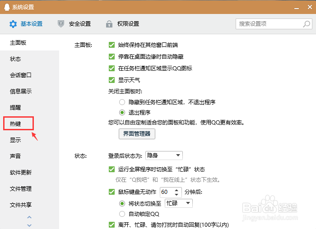Viewport: 316px width, 229px height.
Task: Click the minutes field showing 60
Action: 167,192
